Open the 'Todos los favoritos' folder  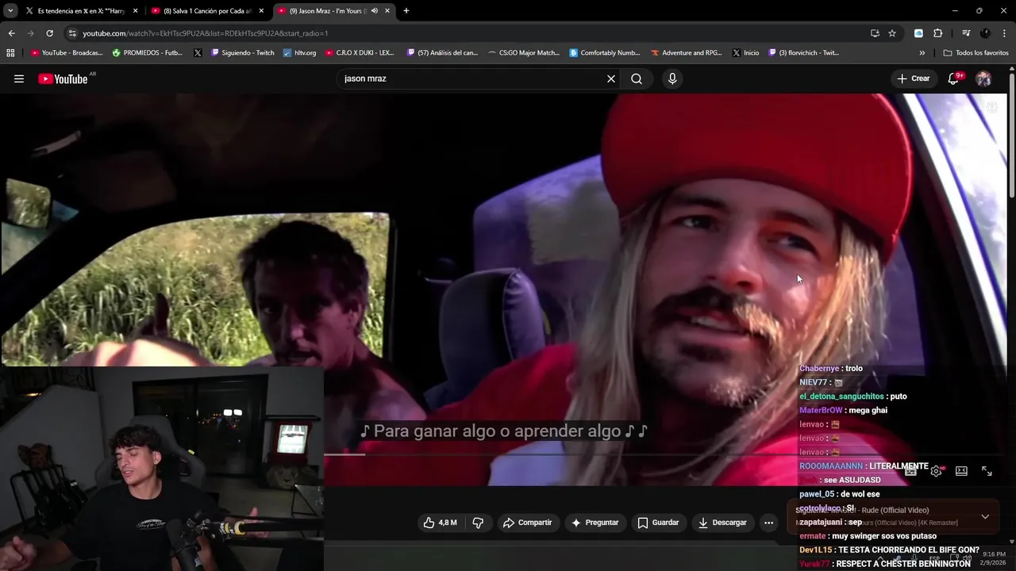[x=976, y=53]
